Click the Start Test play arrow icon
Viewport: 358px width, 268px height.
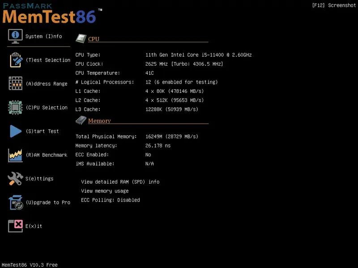pos(16,131)
